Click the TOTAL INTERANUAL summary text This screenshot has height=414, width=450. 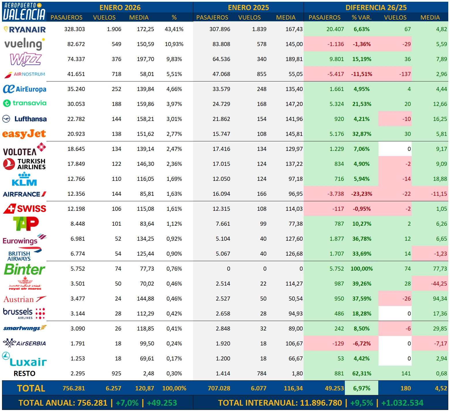click(321, 403)
